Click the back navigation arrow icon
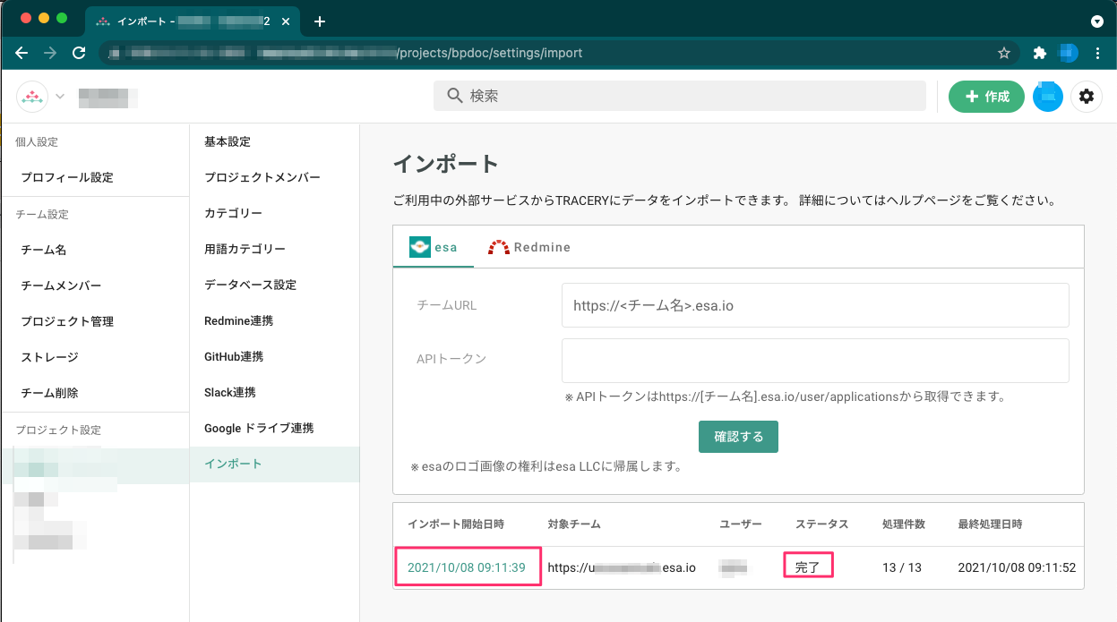Viewport: 1117px width, 622px height. [21, 53]
